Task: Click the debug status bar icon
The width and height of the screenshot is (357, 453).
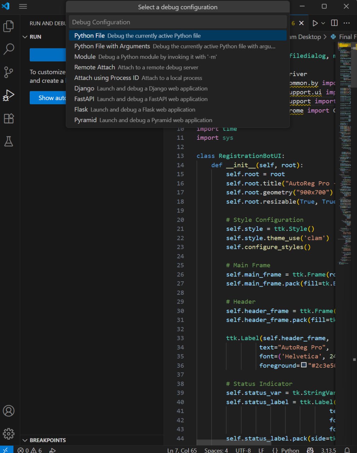Action: coord(52,450)
